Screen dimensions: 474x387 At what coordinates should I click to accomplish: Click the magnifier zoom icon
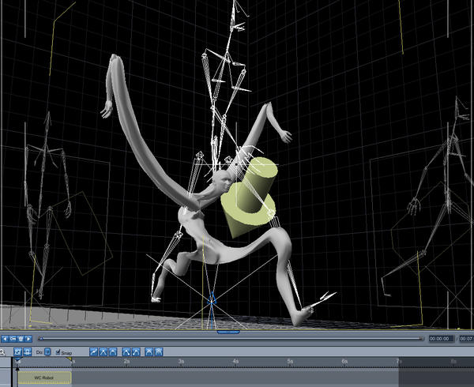pyautogui.click(x=2, y=352)
